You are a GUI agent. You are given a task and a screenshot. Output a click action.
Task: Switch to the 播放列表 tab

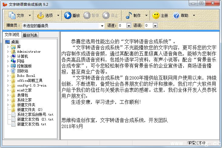[30, 35]
